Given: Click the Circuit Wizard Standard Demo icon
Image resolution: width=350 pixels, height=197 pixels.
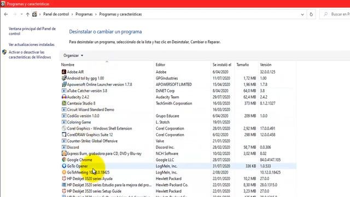Looking at the screenshot, I should tap(64, 109).
